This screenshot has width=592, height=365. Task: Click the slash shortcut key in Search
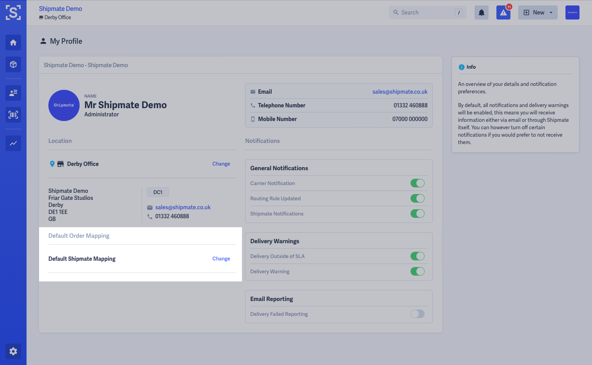coord(459,12)
